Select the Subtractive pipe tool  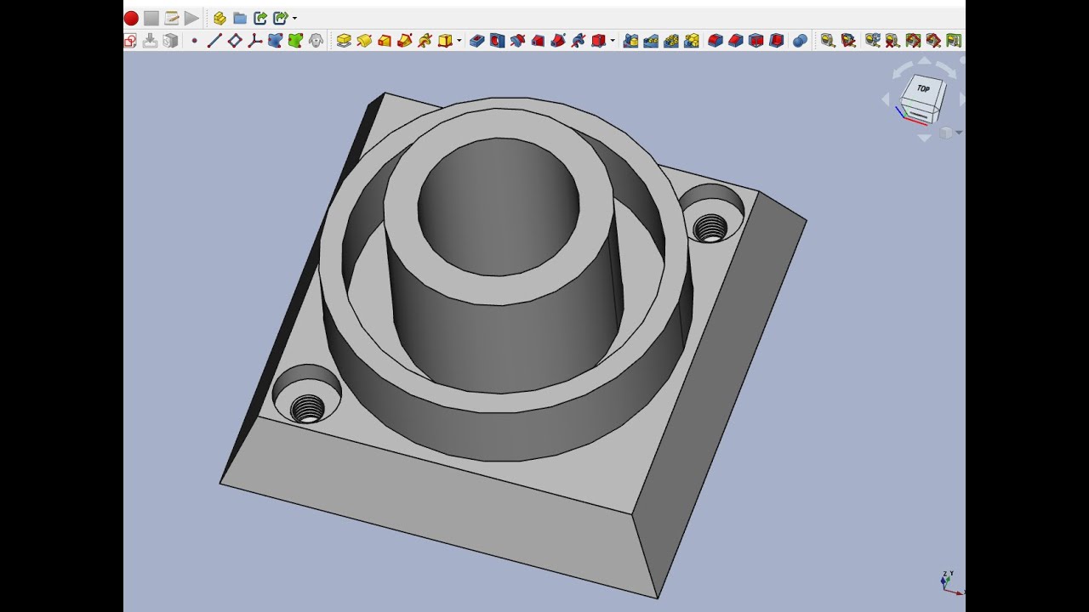pos(558,40)
